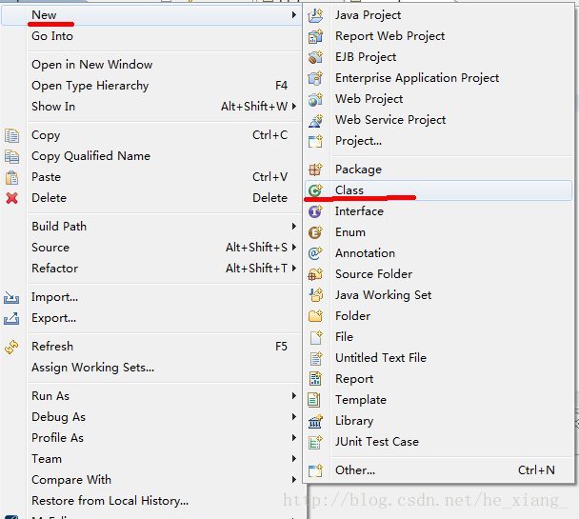Expand the Run As submenu arrow
Screen dimensions: 579x519
click(294, 396)
